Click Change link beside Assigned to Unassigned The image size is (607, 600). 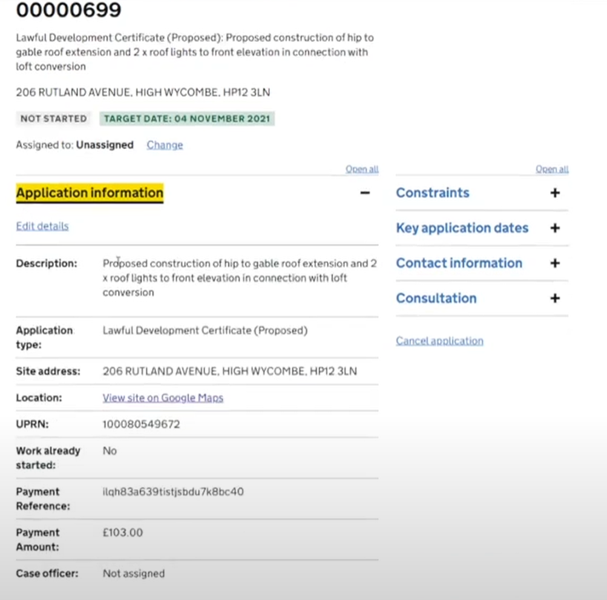165,145
